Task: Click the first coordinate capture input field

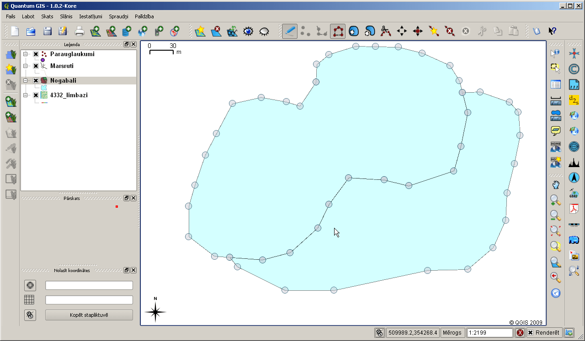Action: click(89, 285)
